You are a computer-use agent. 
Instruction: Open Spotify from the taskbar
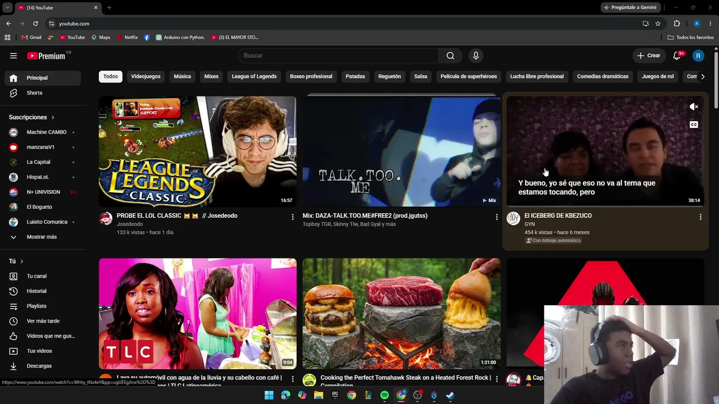[x=384, y=395]
